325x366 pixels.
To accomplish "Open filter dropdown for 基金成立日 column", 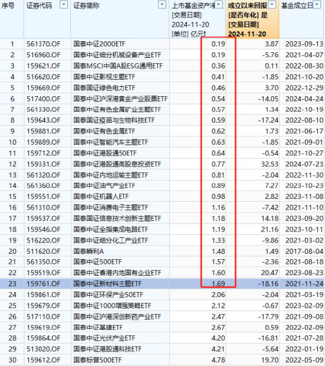I will [x=317, y=5].
